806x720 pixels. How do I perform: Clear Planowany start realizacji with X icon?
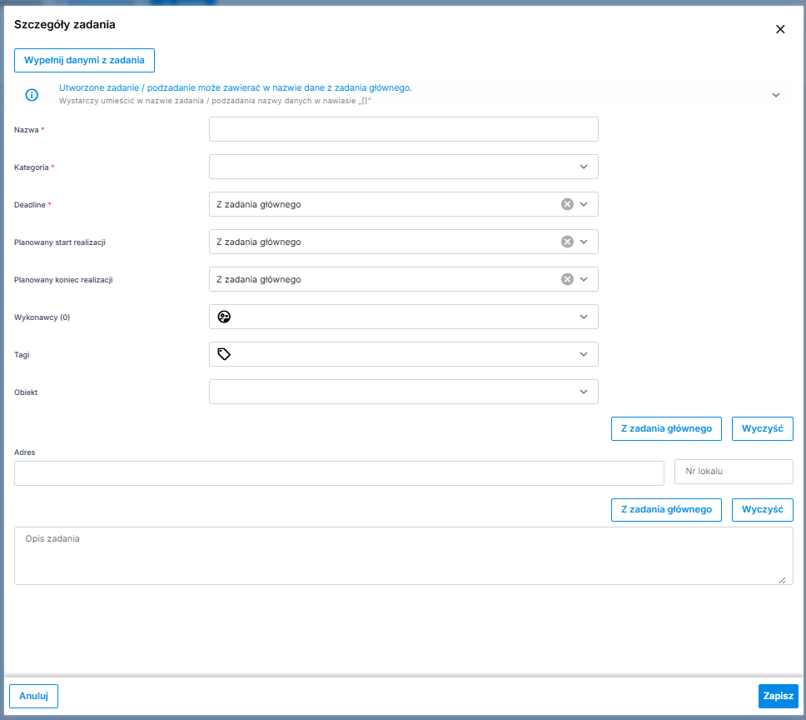(x=567, y=242)
